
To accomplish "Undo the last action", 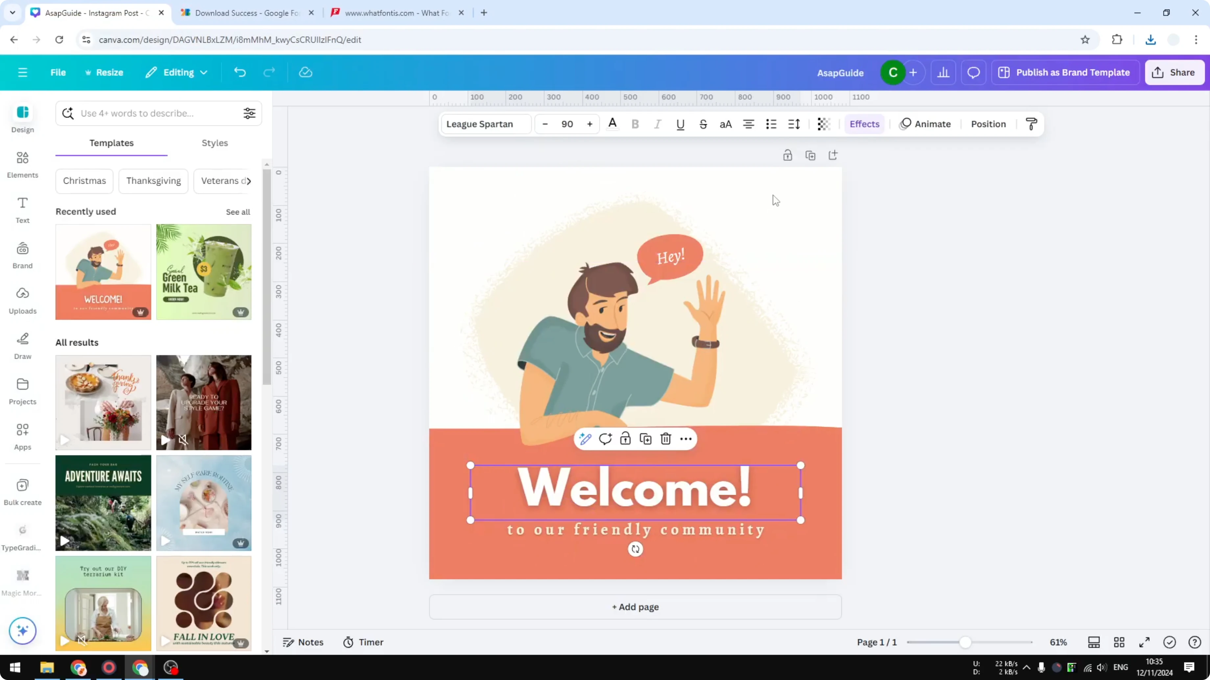I will pos(240,72).
